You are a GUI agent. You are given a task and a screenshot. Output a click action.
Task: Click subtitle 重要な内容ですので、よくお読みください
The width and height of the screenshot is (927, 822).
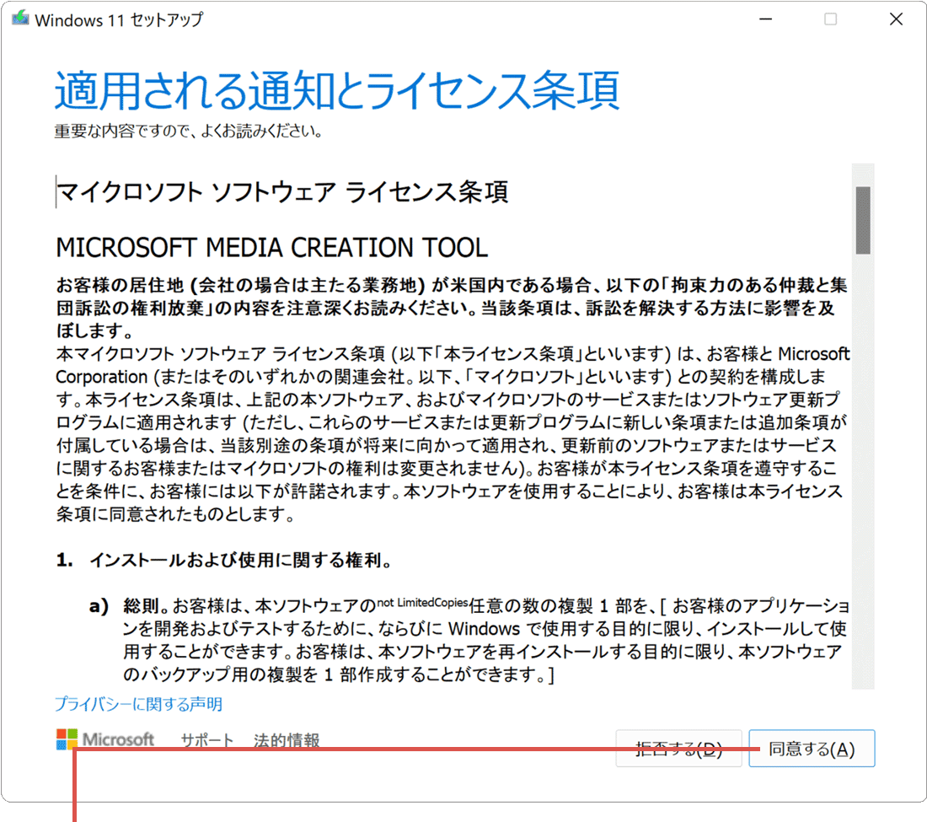[189, 131]
